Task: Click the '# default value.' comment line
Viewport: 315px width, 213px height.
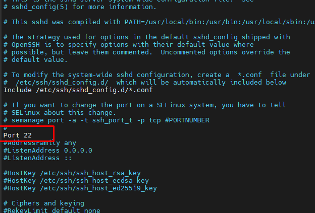Action: tap(35, 59)
